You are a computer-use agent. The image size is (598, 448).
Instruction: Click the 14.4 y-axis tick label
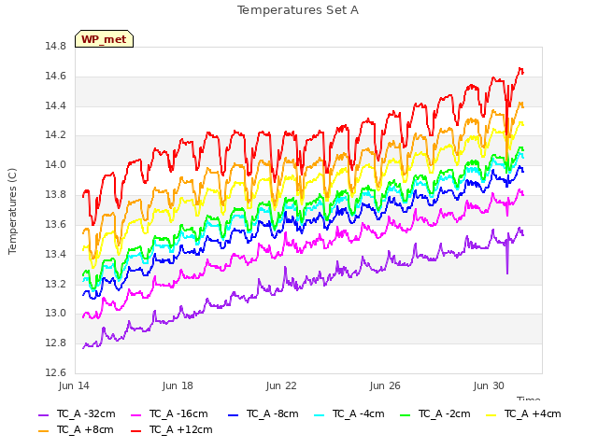[x=56, y=105]
